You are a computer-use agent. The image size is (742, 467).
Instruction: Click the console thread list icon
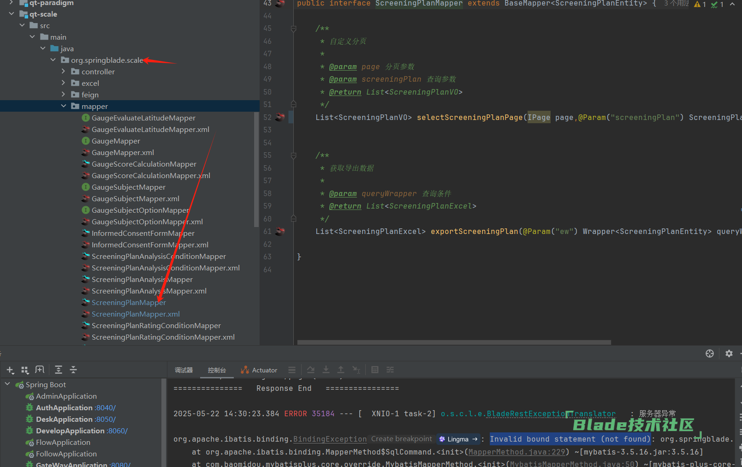pyautogui.click(x=291, y=370)
